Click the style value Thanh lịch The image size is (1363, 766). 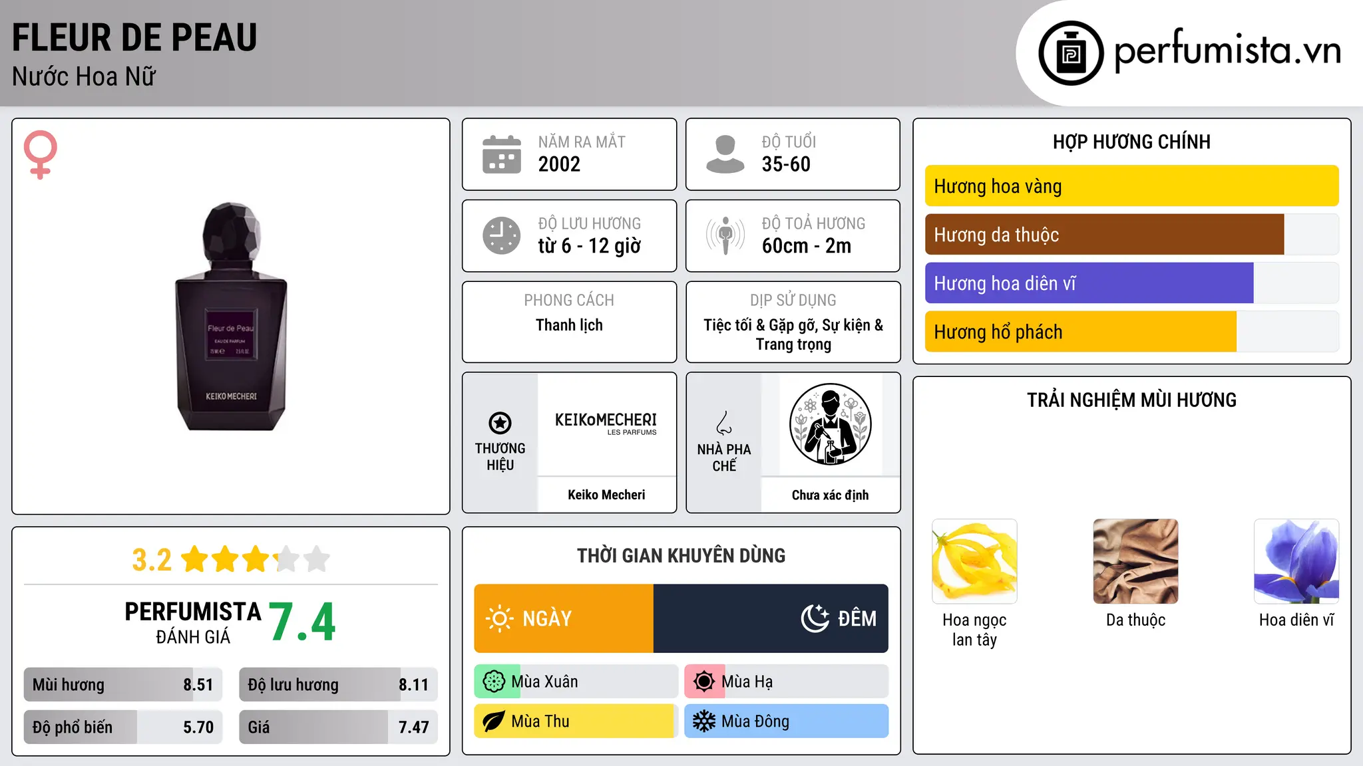(x=569, y=325)
